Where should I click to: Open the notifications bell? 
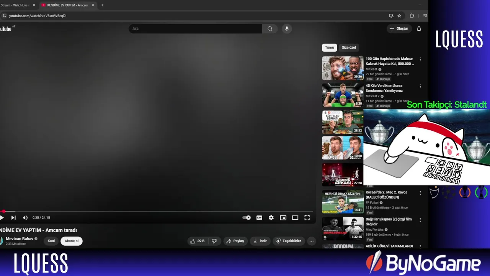point(419,29)
